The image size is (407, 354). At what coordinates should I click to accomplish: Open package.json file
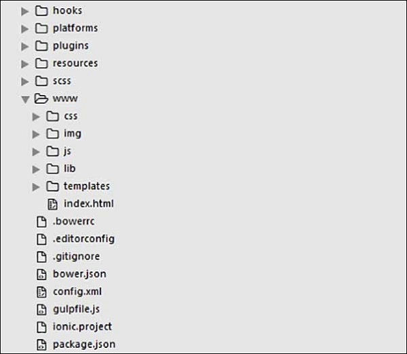point(79,345)
